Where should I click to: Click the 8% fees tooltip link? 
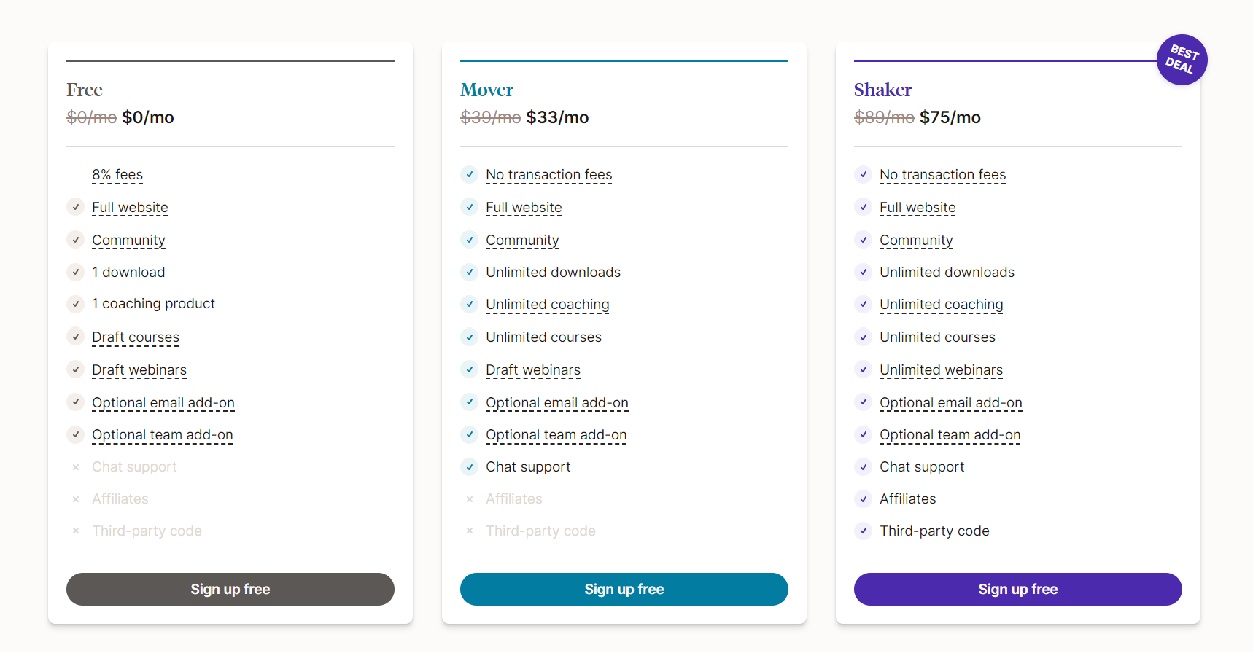[117, 175]
